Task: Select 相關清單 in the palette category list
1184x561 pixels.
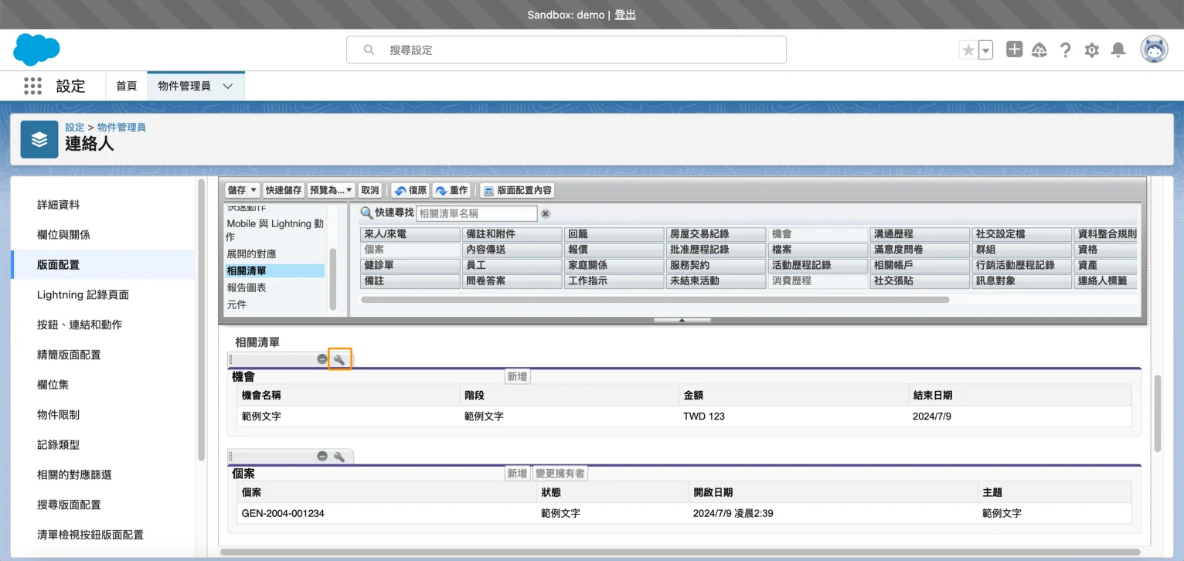Action: point(275,270)
